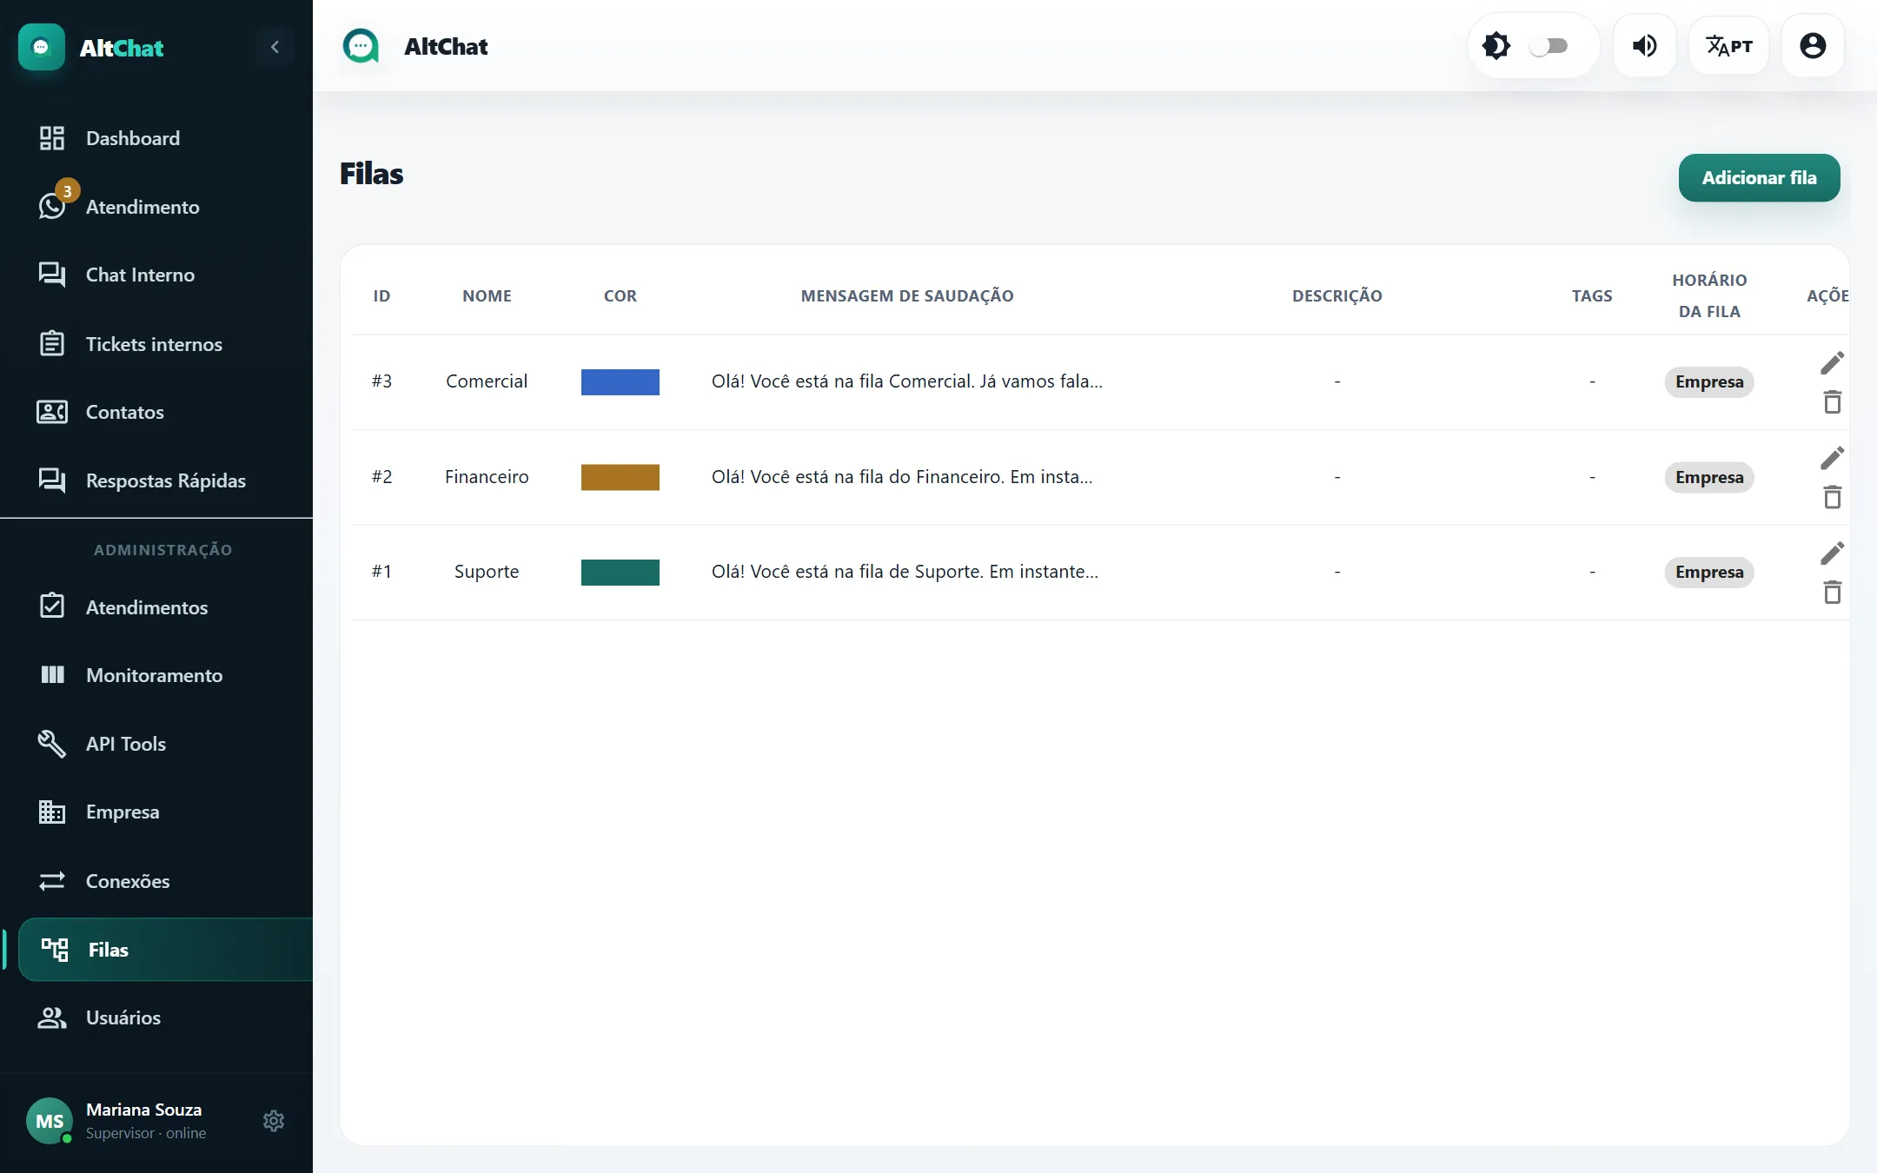Go to Chat Interno
The image size is (1877, 1173).
tap(156, 275)
